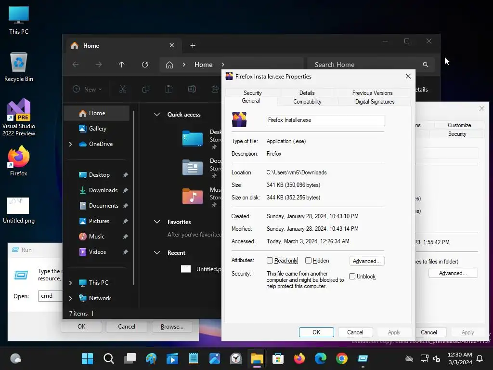Collapse the Favorites section
493x370 pixels.
(x=157, y=222)
